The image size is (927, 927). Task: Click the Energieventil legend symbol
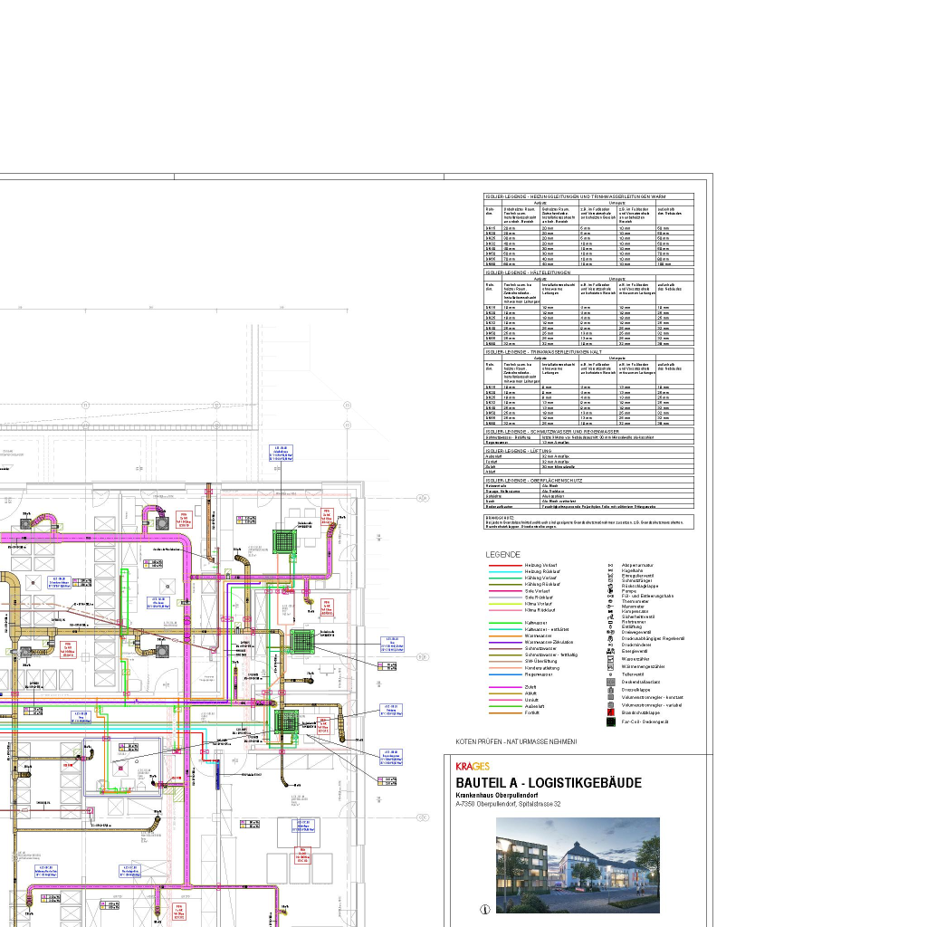pyautogui.click(x=611, y=650)
